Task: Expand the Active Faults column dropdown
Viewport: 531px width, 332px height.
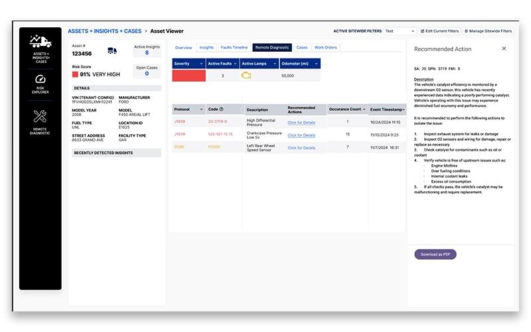Action: pyautogui.click(x=236, y=63)
